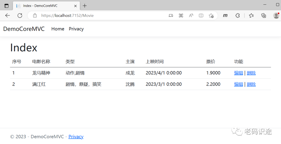Click the 序号 column header
The width and height of the screenshot is (281, 144).
17,62
